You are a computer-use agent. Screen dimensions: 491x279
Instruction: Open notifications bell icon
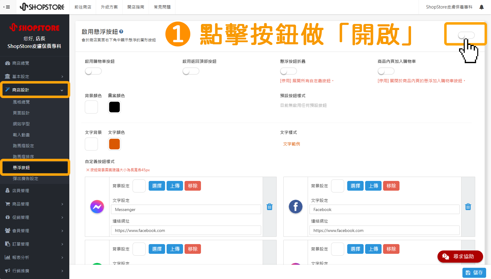pos(482,7)
